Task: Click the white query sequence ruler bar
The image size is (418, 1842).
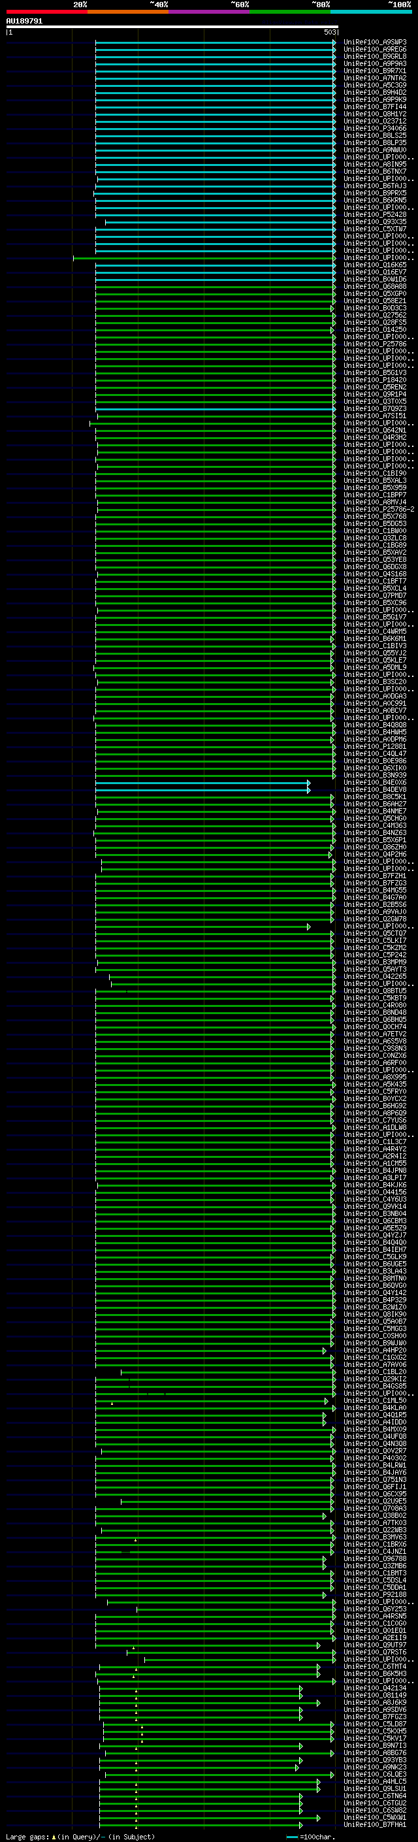Action: pyautogui.click(x=172, y=27)
